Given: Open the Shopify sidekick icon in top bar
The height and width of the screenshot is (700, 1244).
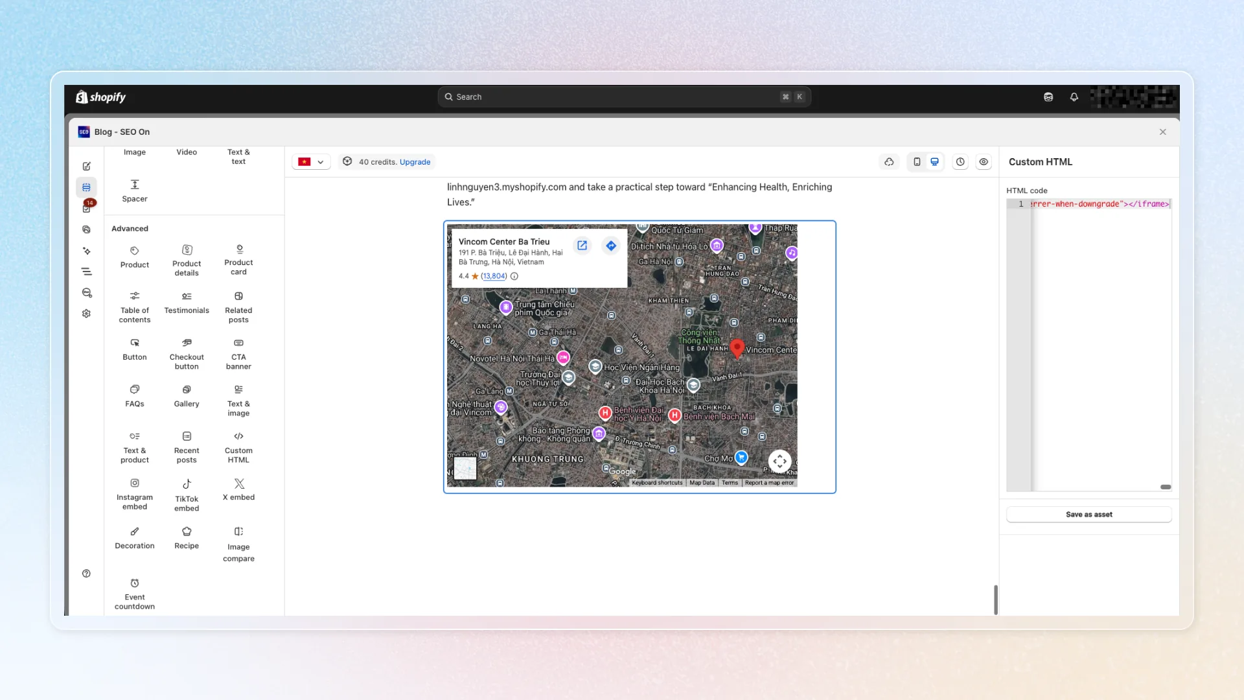Looking at the screenshot, I should pos(1048,97).
